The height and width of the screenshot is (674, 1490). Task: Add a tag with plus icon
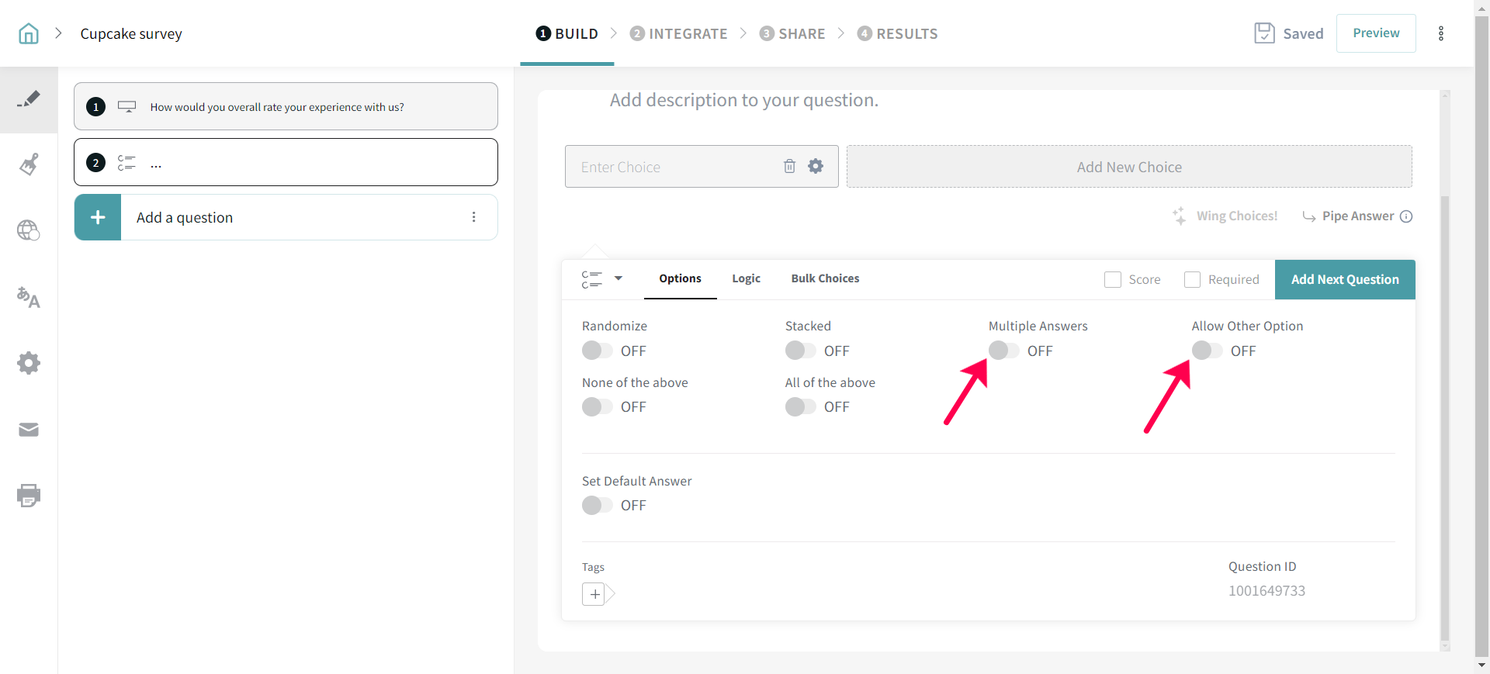594,594
